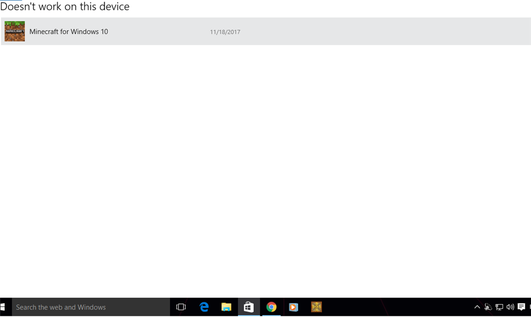Launch the DOSBox taskbar icon
This screenshot has height=317, width=531.
point(316,307)
